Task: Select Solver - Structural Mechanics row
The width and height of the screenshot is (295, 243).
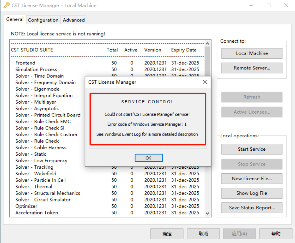Action: tap(107, 193)
